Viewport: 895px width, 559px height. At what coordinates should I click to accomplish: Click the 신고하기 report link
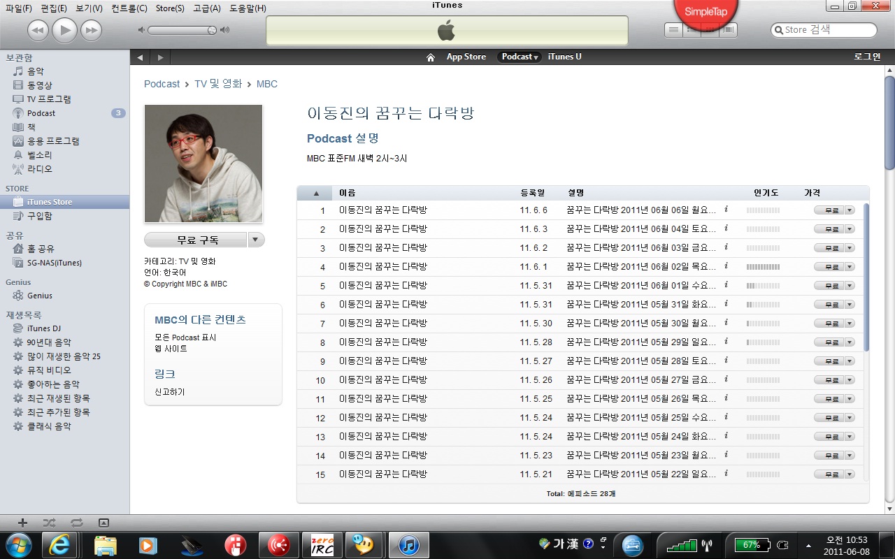[170, 392]
